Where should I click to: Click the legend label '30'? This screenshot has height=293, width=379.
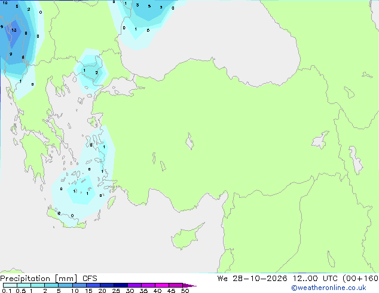click(x=130, y=291)
